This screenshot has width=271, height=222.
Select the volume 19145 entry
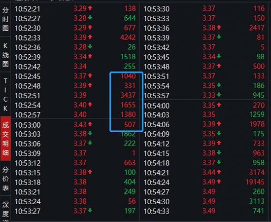pyautogui.click(x=255, y=182)
